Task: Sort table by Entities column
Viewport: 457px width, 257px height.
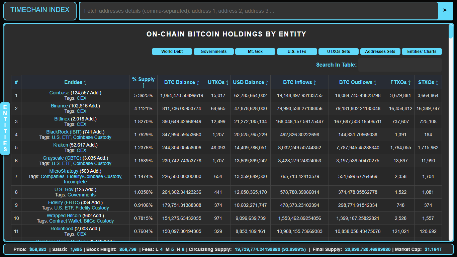Action: (x=75, y=82)
